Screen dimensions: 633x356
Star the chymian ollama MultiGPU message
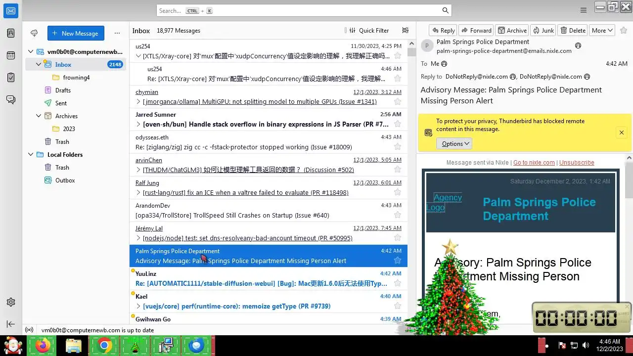[x=397, y=101]
